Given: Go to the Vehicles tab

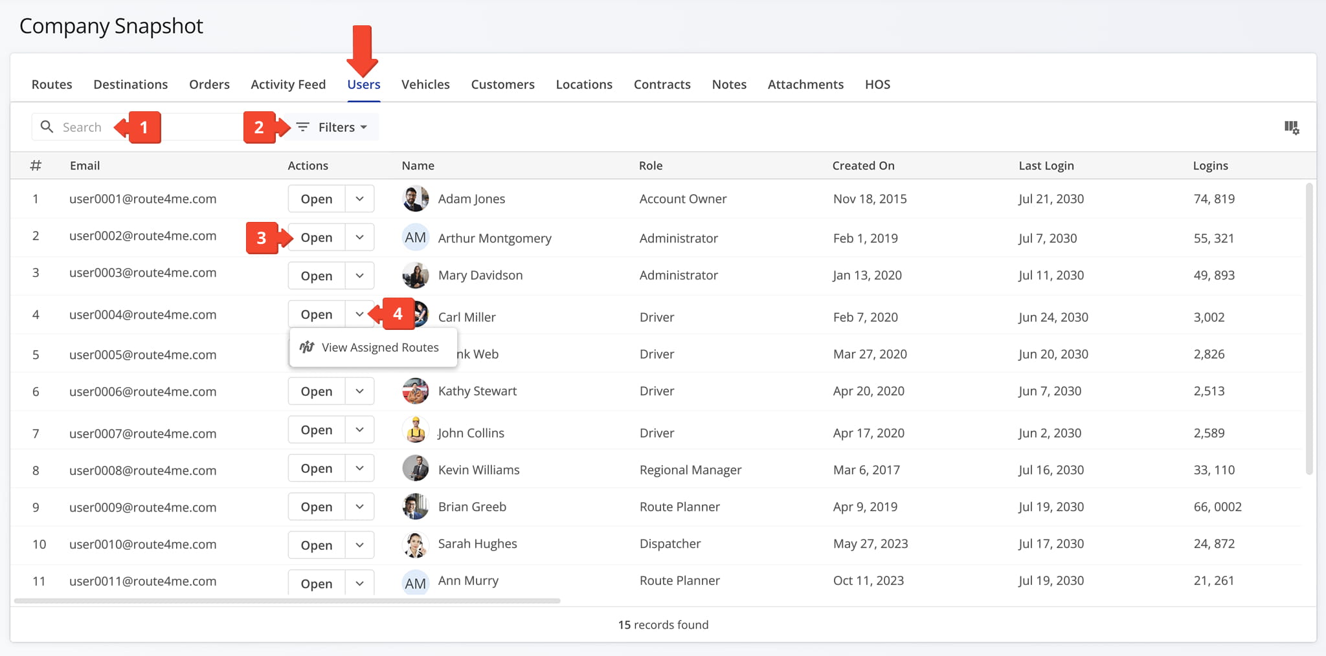Looking at the screenshot, I should (425, 84).
